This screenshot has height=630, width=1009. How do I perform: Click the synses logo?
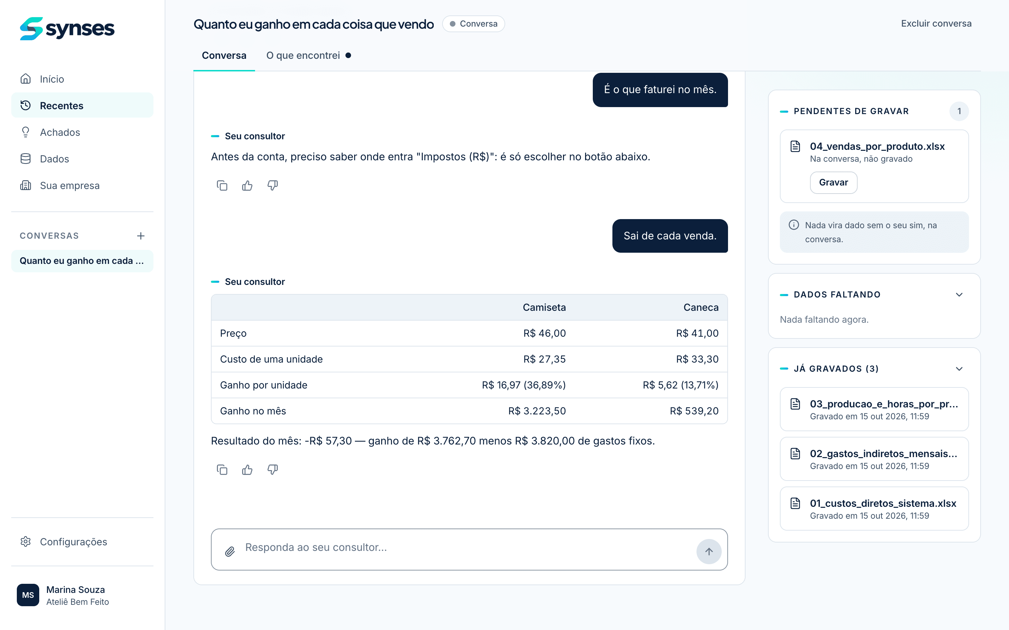[67, 29]
